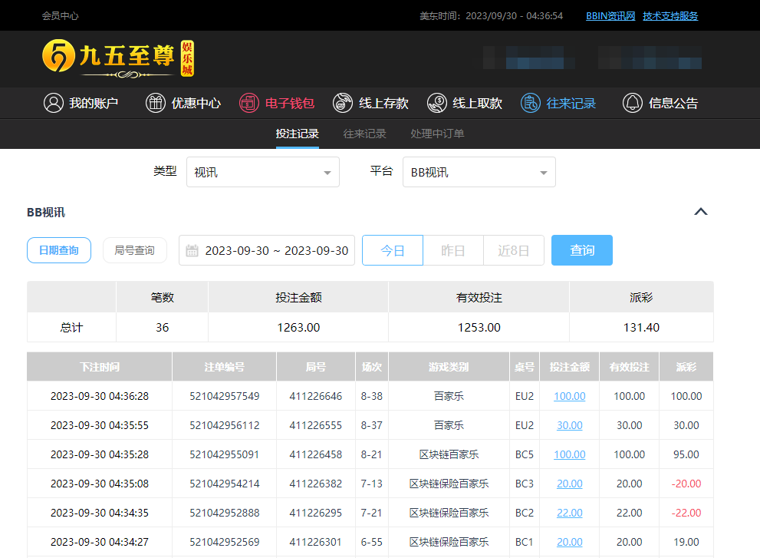The image size is (760, 558).
Task: Click the bell icon for announcements
Action: (x=633, y=103)
